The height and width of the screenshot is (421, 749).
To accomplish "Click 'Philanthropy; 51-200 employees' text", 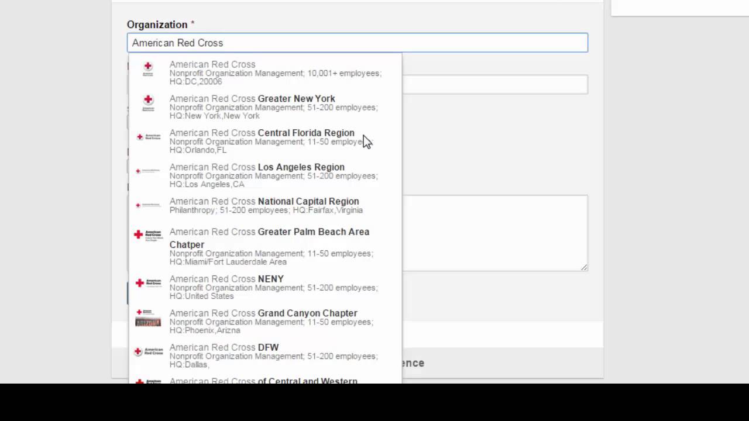I will tap(230, 210).
